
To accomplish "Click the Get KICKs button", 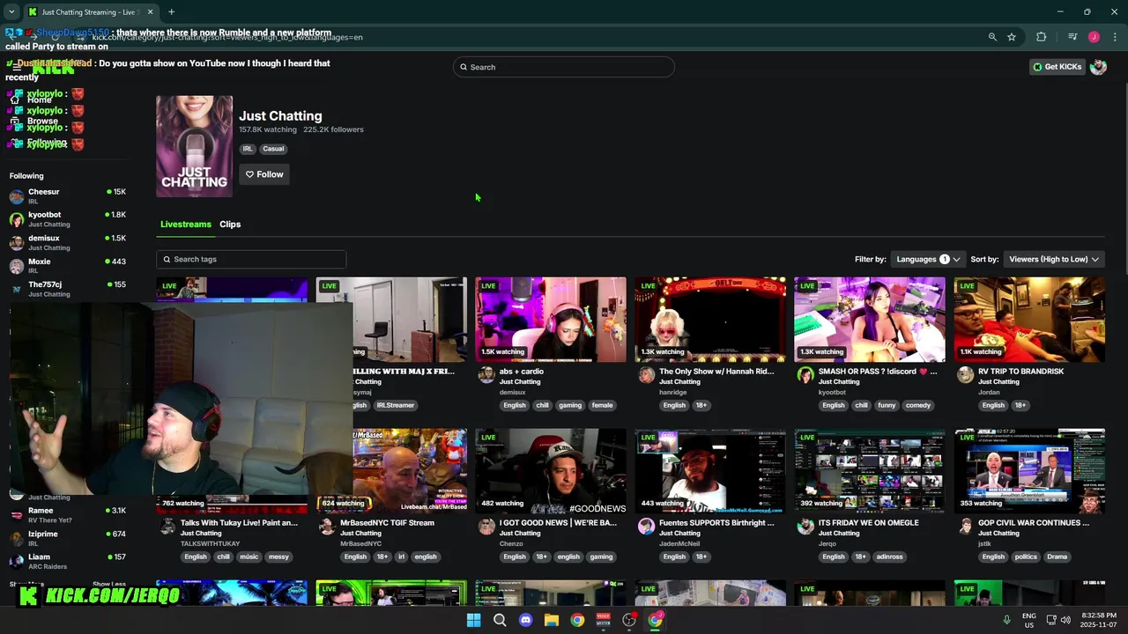I will tap(1057, 67).
